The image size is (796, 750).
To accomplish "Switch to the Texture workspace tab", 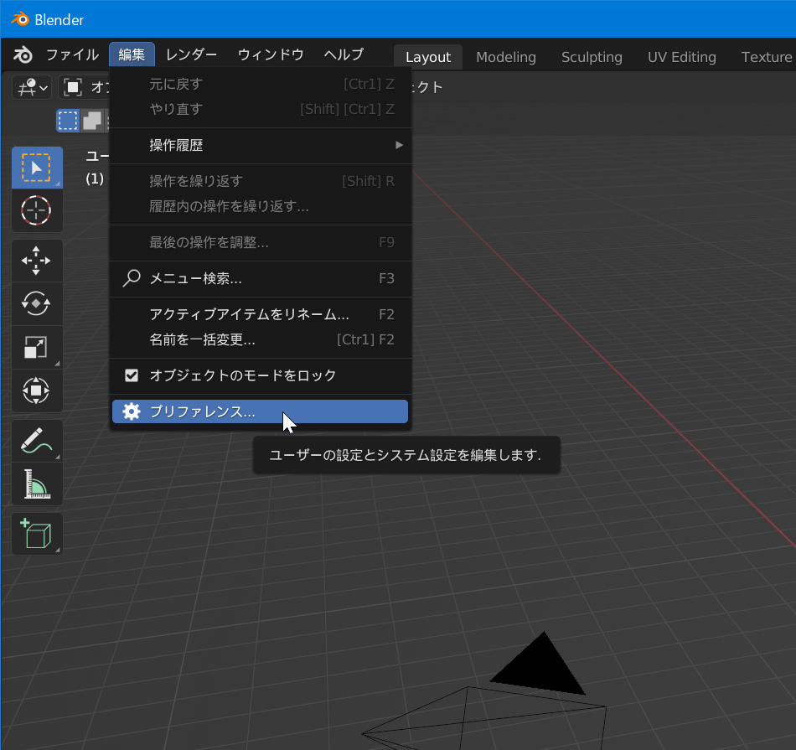I will click(766, 57).
